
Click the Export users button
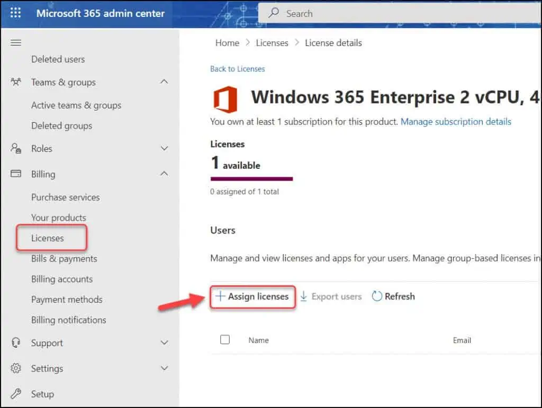tap(331, 296)
